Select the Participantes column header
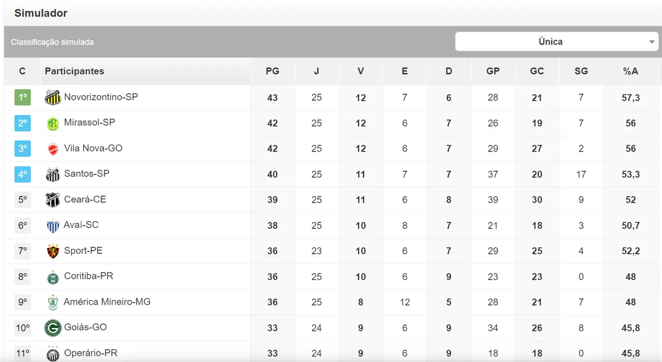 coord(74,71)
